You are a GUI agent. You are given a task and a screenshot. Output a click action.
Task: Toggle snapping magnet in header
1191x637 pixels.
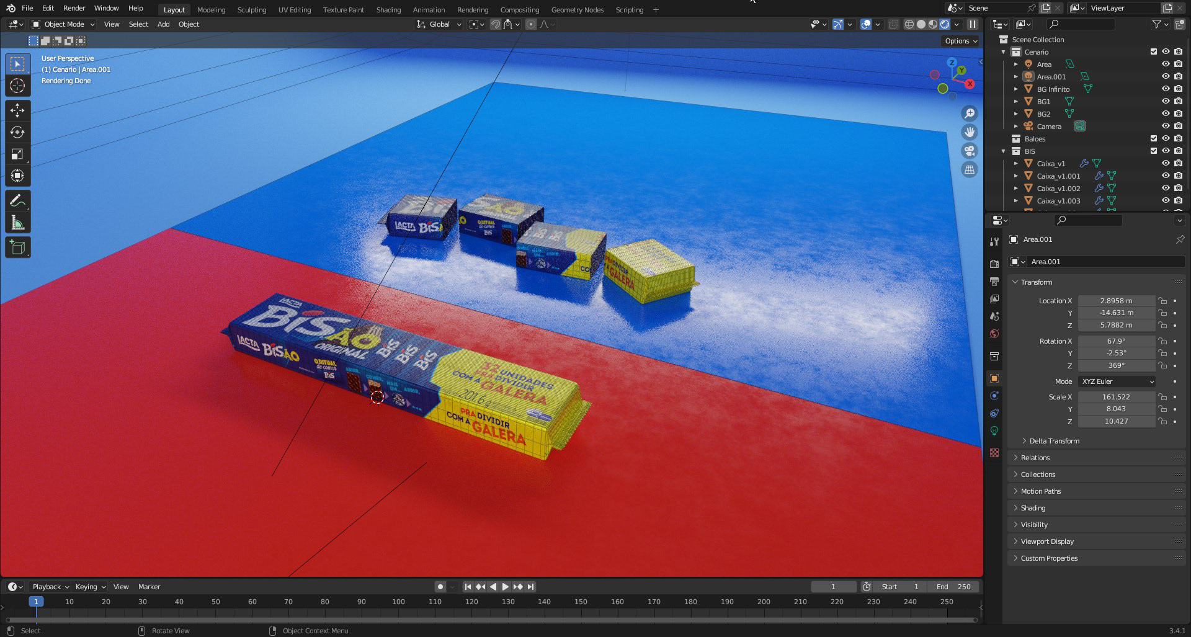click(x=496, y=24)
